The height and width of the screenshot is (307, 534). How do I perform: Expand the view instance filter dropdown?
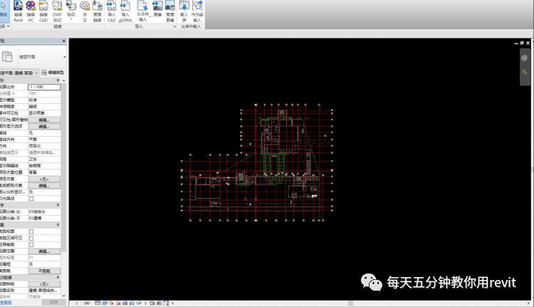(x=37, y=73)
